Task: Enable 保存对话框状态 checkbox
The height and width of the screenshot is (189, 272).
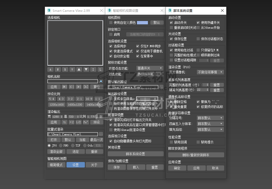Action: 198,39
